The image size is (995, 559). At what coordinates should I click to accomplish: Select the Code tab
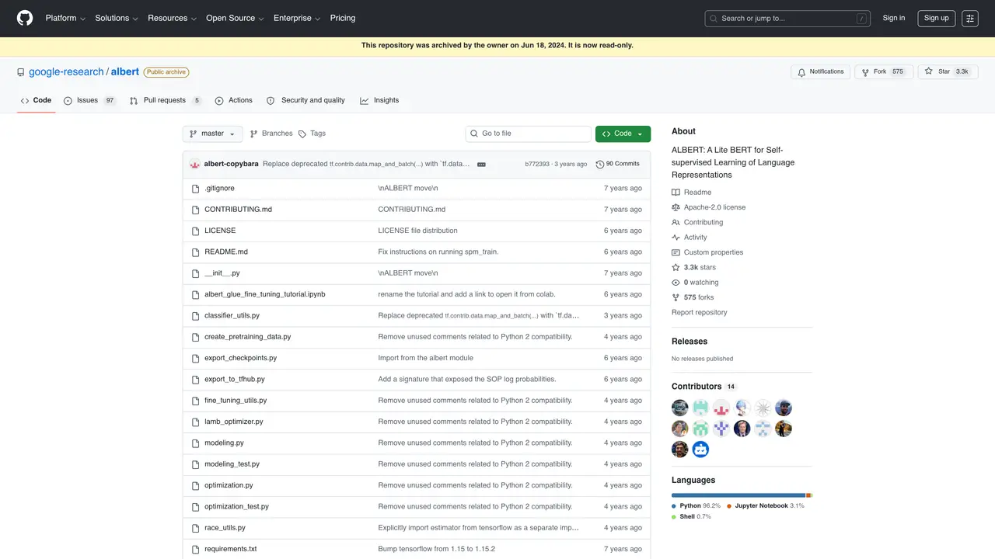[x=36, y=100]
